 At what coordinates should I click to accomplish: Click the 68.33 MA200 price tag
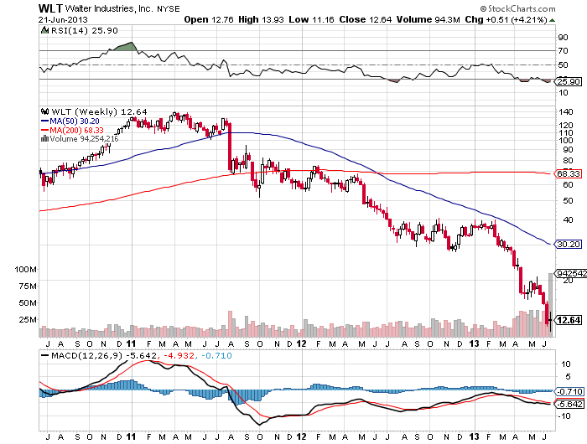click(x=569, y=173)
